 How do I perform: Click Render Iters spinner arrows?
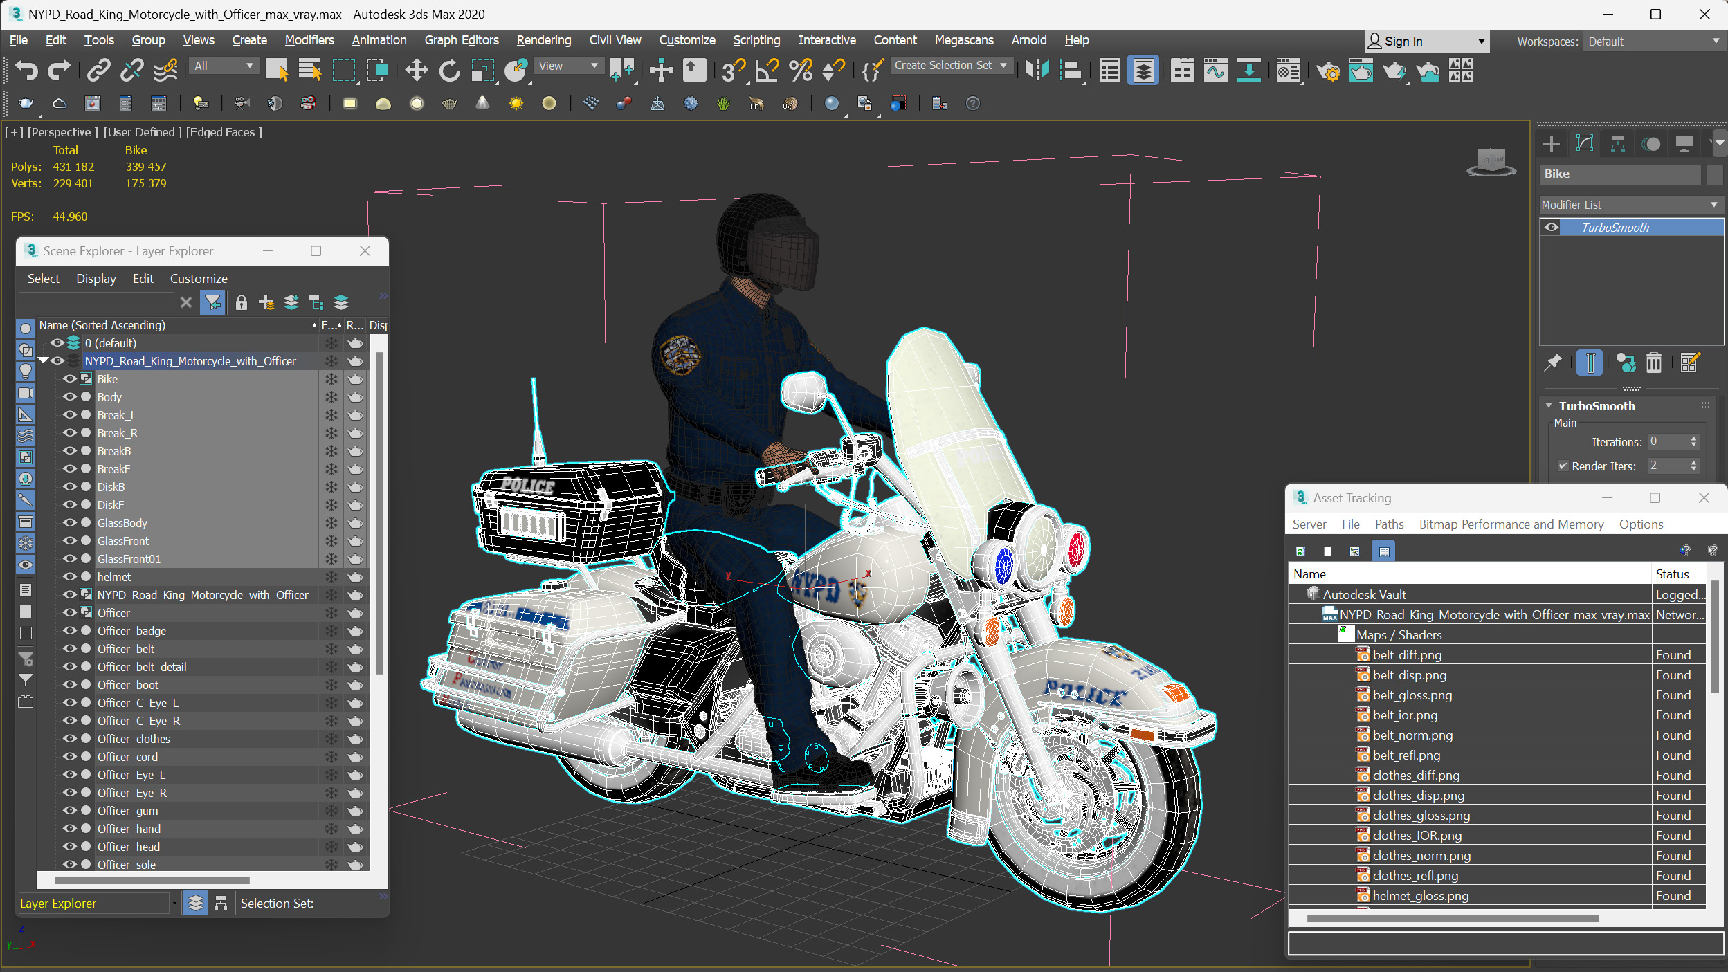coord(1693,466)
